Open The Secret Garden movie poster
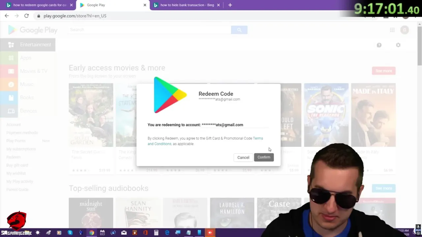 tap(91, 115)
